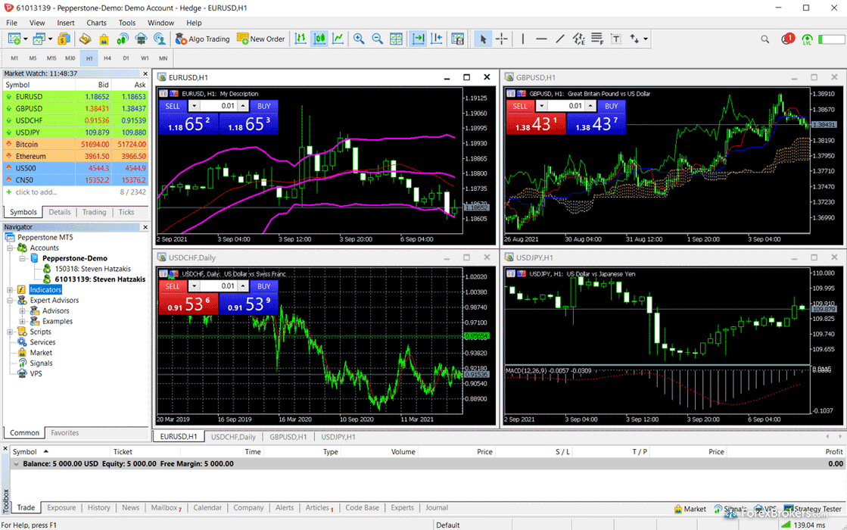Click the EURUSD chart window icon

(x=161, y=77)
